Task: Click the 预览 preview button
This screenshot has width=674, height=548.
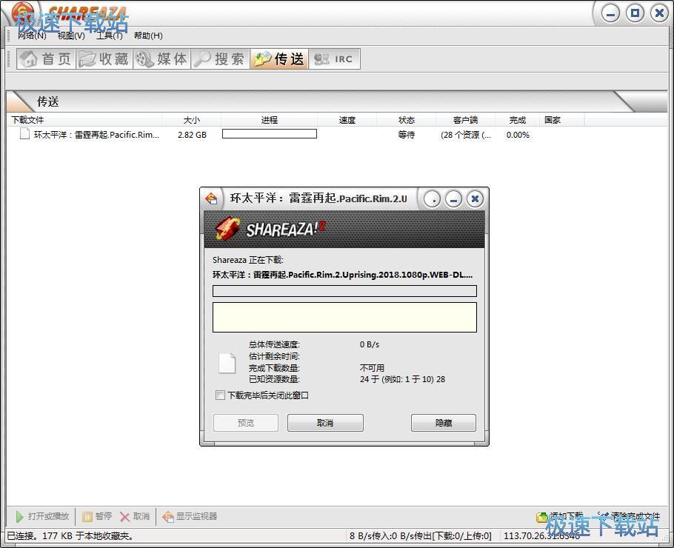Action: coord(246,423)
